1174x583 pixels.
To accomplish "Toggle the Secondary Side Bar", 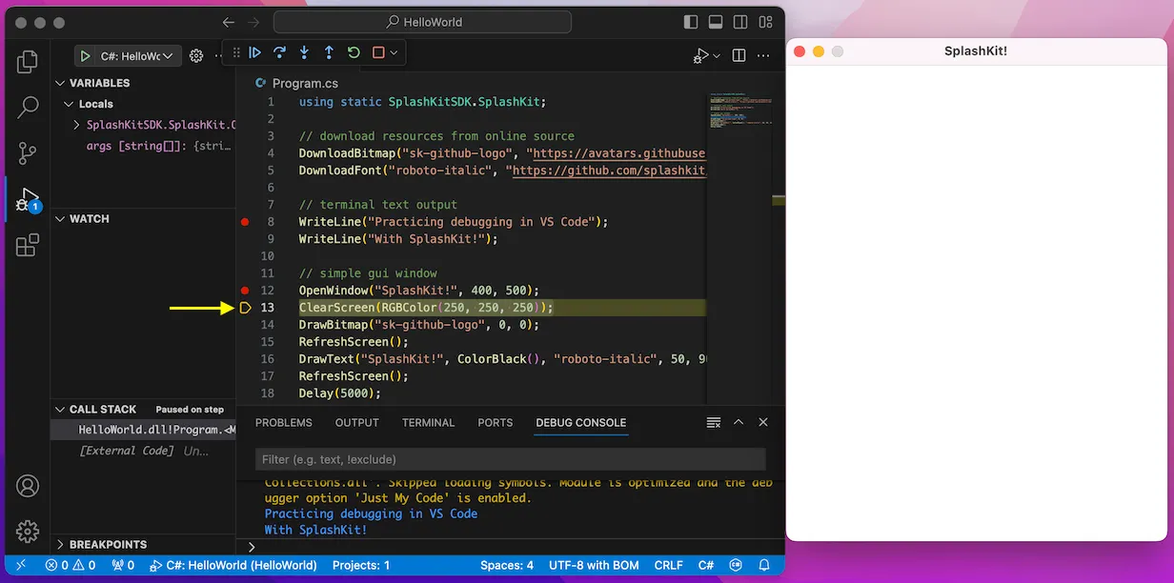I will click(740, 22).
